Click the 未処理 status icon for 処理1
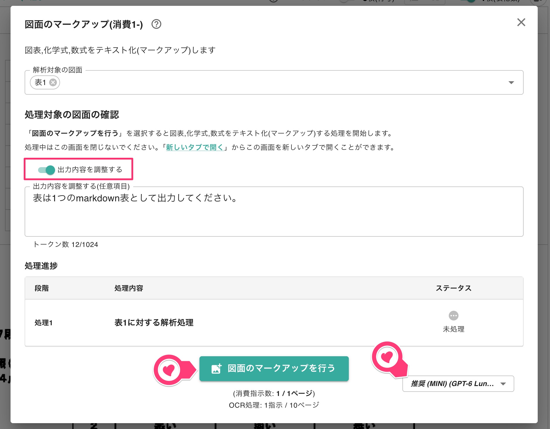 tap(453, 316)
